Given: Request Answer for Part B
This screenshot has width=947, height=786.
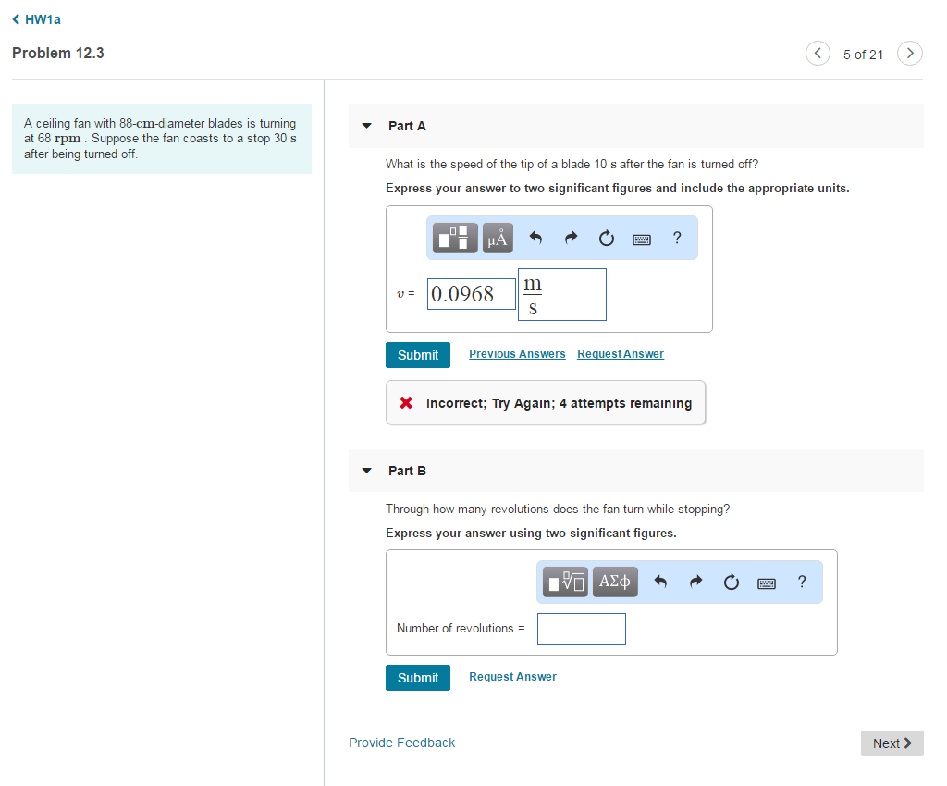Looking at the screenshot, I should [512, 677].
